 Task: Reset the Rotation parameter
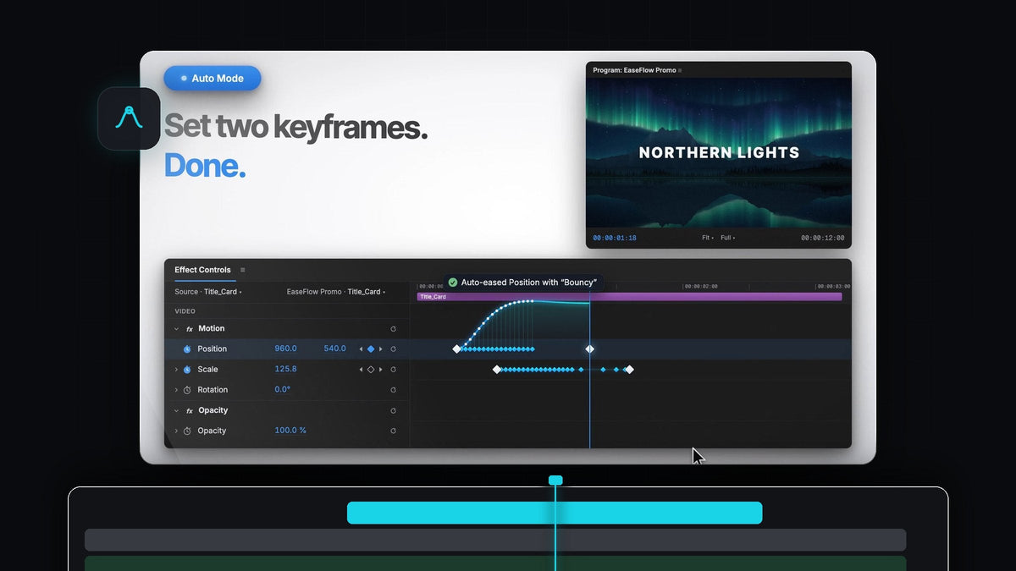393,390
